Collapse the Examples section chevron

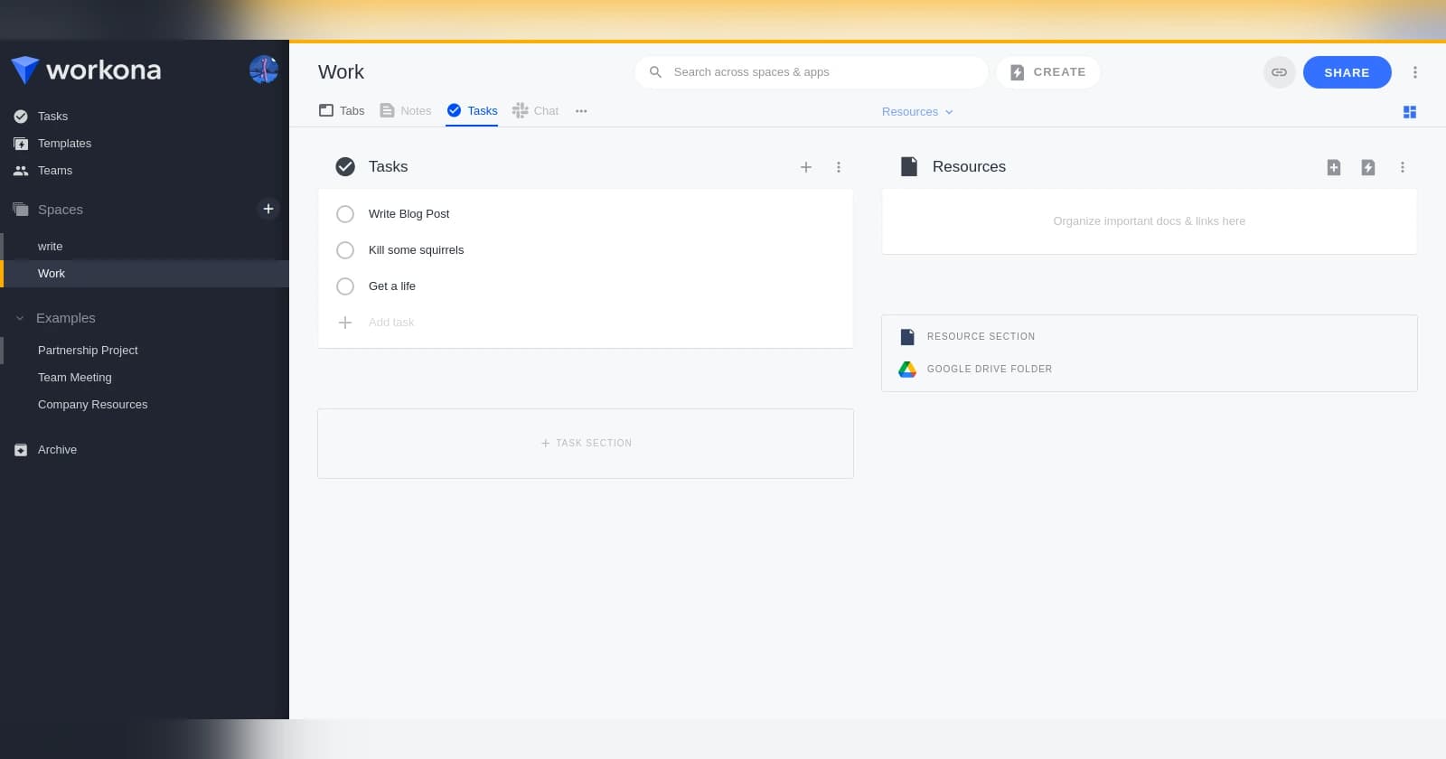point(20,318)
